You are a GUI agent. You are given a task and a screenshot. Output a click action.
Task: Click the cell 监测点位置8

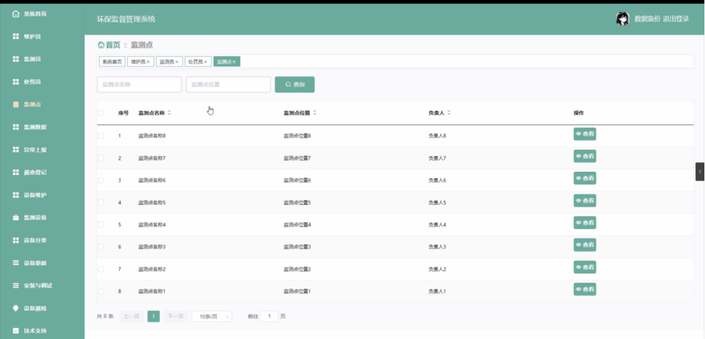(x=297, y=135)
